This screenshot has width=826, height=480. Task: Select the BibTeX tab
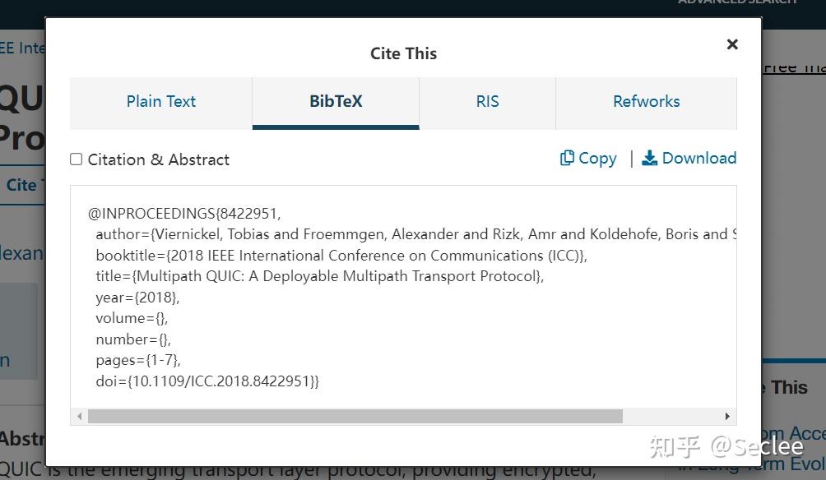[x=336, y=103]
